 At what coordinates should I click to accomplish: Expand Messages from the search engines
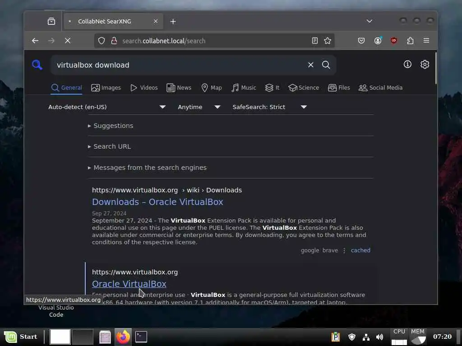pyautogui.click(x=147, y=168)
